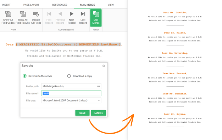
Task: Browse folder path with ellipsis button
Action: pos(98,86)
